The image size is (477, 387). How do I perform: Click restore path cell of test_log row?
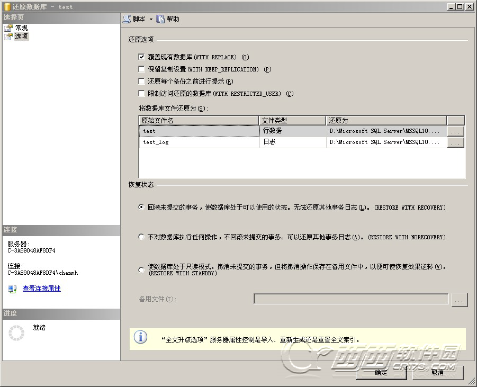point(386,142)
